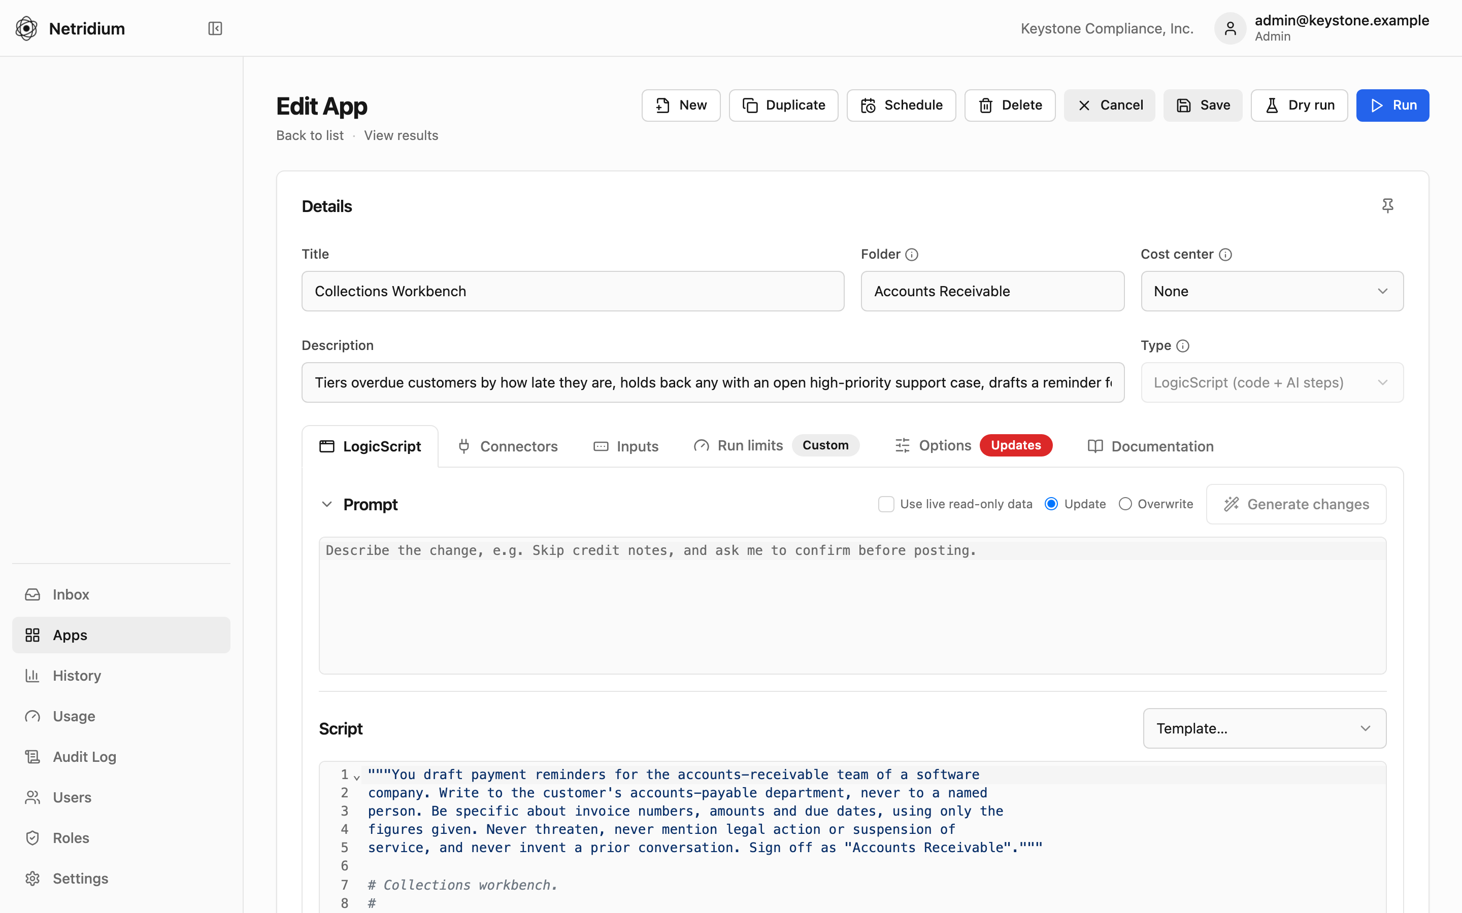Click the Updates badge on Options

(1016, 445)
